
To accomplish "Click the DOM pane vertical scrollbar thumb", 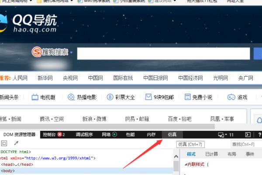I will pyautogui.click(x=176, y=166).
